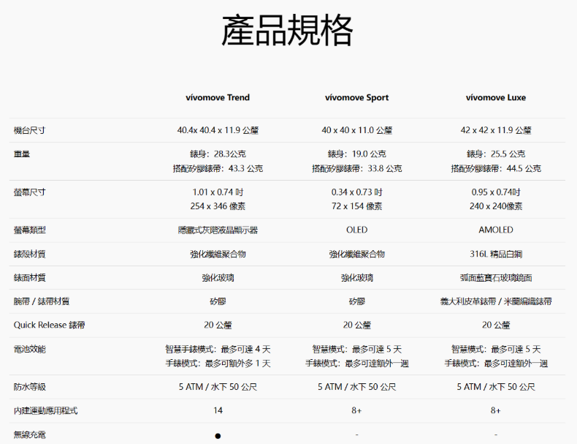Viewport: 577px width, 444px height.
Task: Click 智慧模式: 最多可達 5 天 under Luxe
Action: click(x=496, y=349)
